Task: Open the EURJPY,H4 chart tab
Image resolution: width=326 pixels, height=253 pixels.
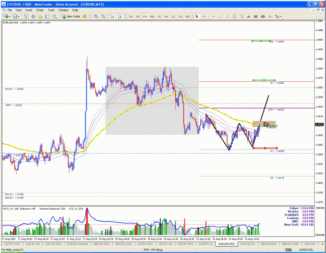Action: coord(33,244)
